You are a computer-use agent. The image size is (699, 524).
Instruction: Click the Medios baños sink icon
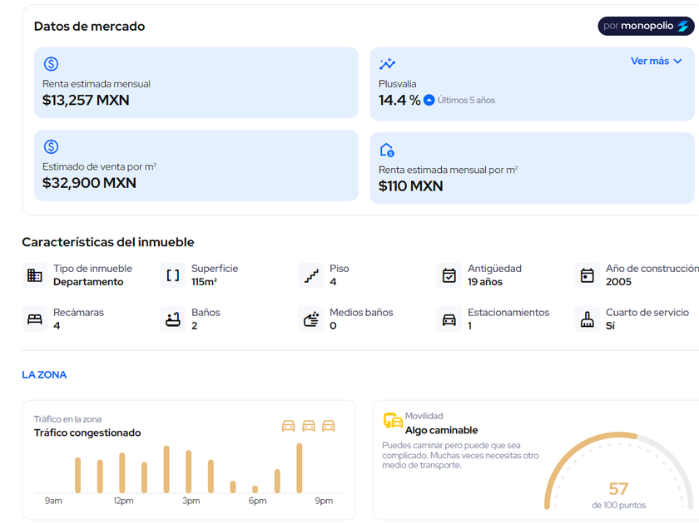click(311, 319)
